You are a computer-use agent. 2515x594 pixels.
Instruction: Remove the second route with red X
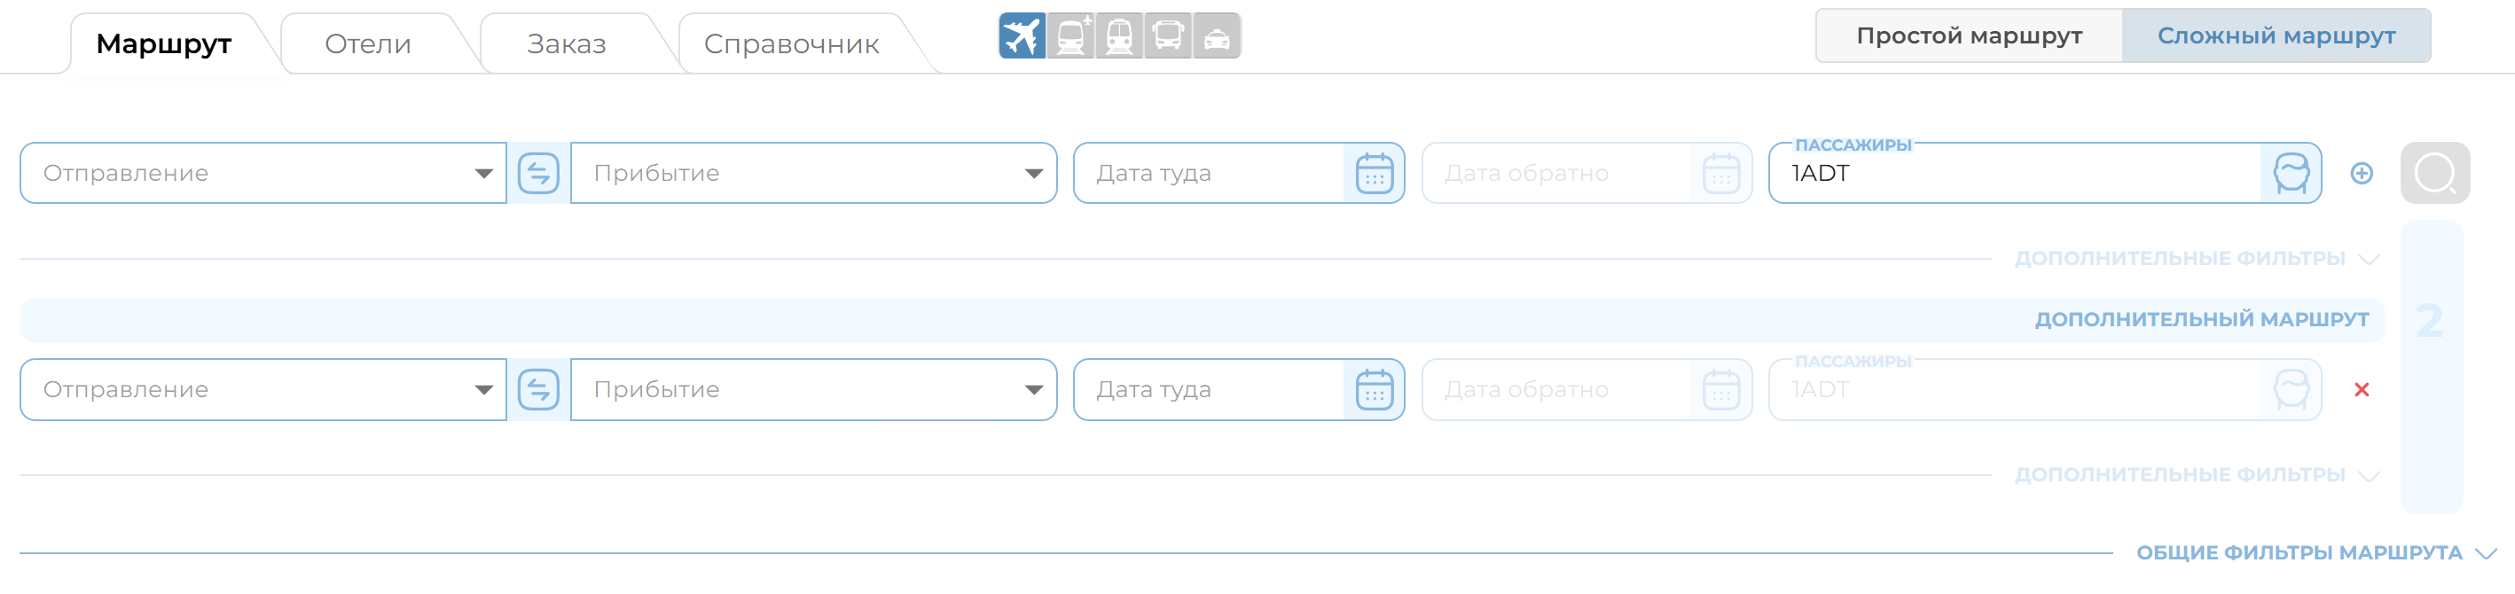click(x=2363, y=389)
